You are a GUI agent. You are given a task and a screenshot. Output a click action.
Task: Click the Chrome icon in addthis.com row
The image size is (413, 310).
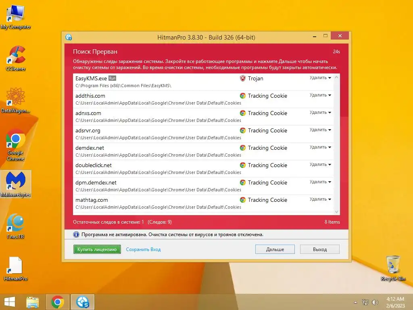pos(242,96)
